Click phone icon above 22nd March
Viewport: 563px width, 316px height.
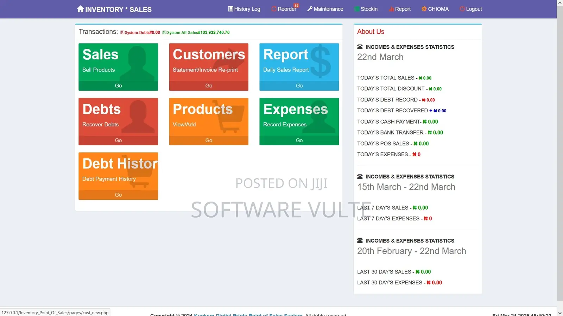pos(360,47)
